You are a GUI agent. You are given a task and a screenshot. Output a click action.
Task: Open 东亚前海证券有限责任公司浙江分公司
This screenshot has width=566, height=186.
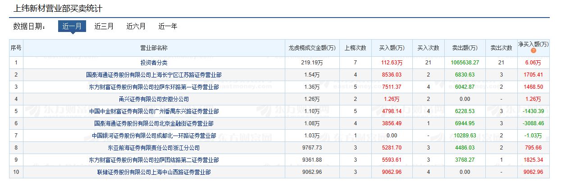point(154,148)
